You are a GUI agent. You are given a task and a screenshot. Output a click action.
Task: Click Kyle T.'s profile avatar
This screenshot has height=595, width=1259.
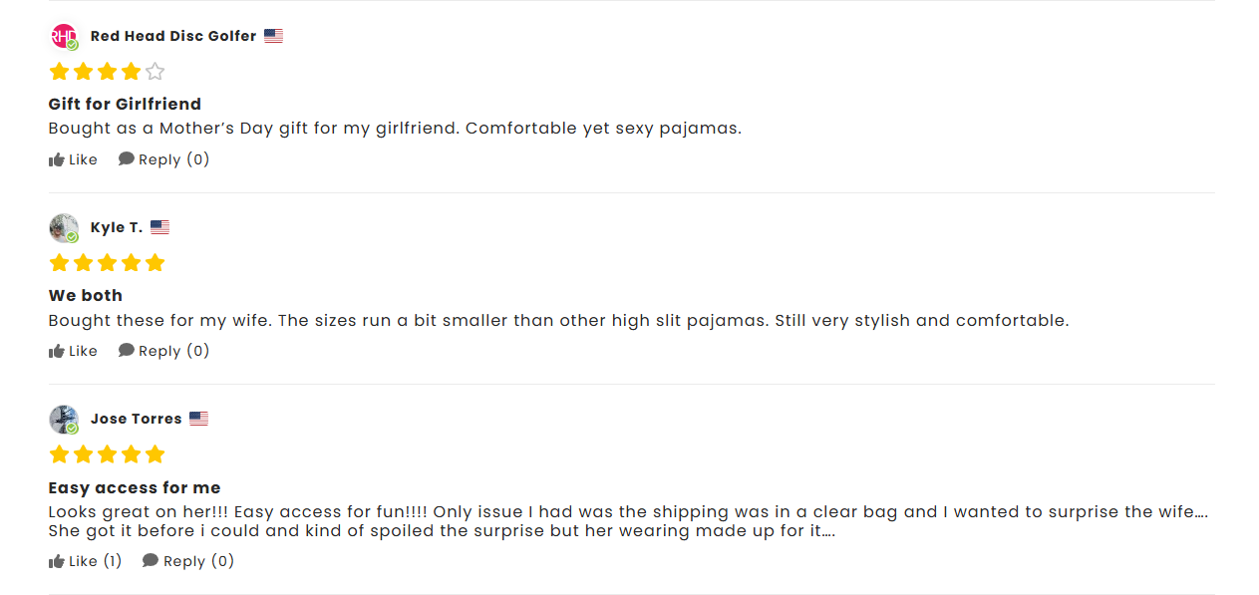coord(63,228)
